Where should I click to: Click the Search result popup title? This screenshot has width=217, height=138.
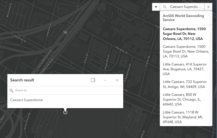click(22, 80)
